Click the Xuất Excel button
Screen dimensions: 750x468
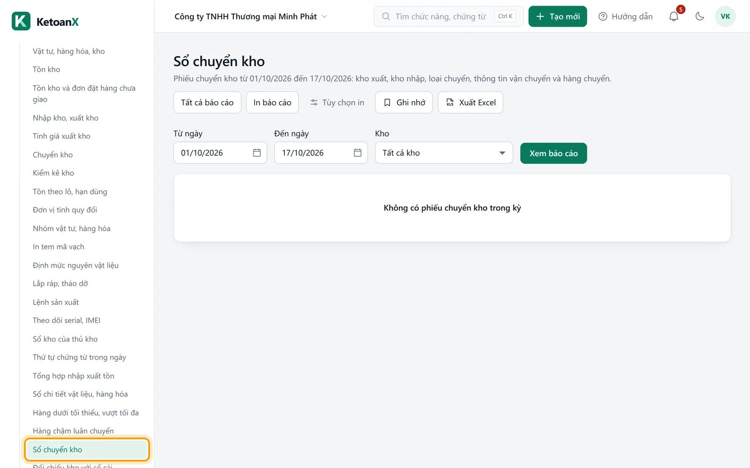[x=470, y=102]
